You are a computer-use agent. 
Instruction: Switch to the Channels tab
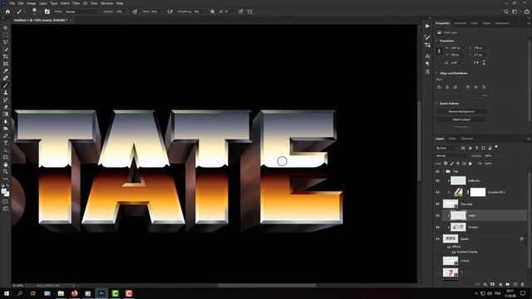467,139
